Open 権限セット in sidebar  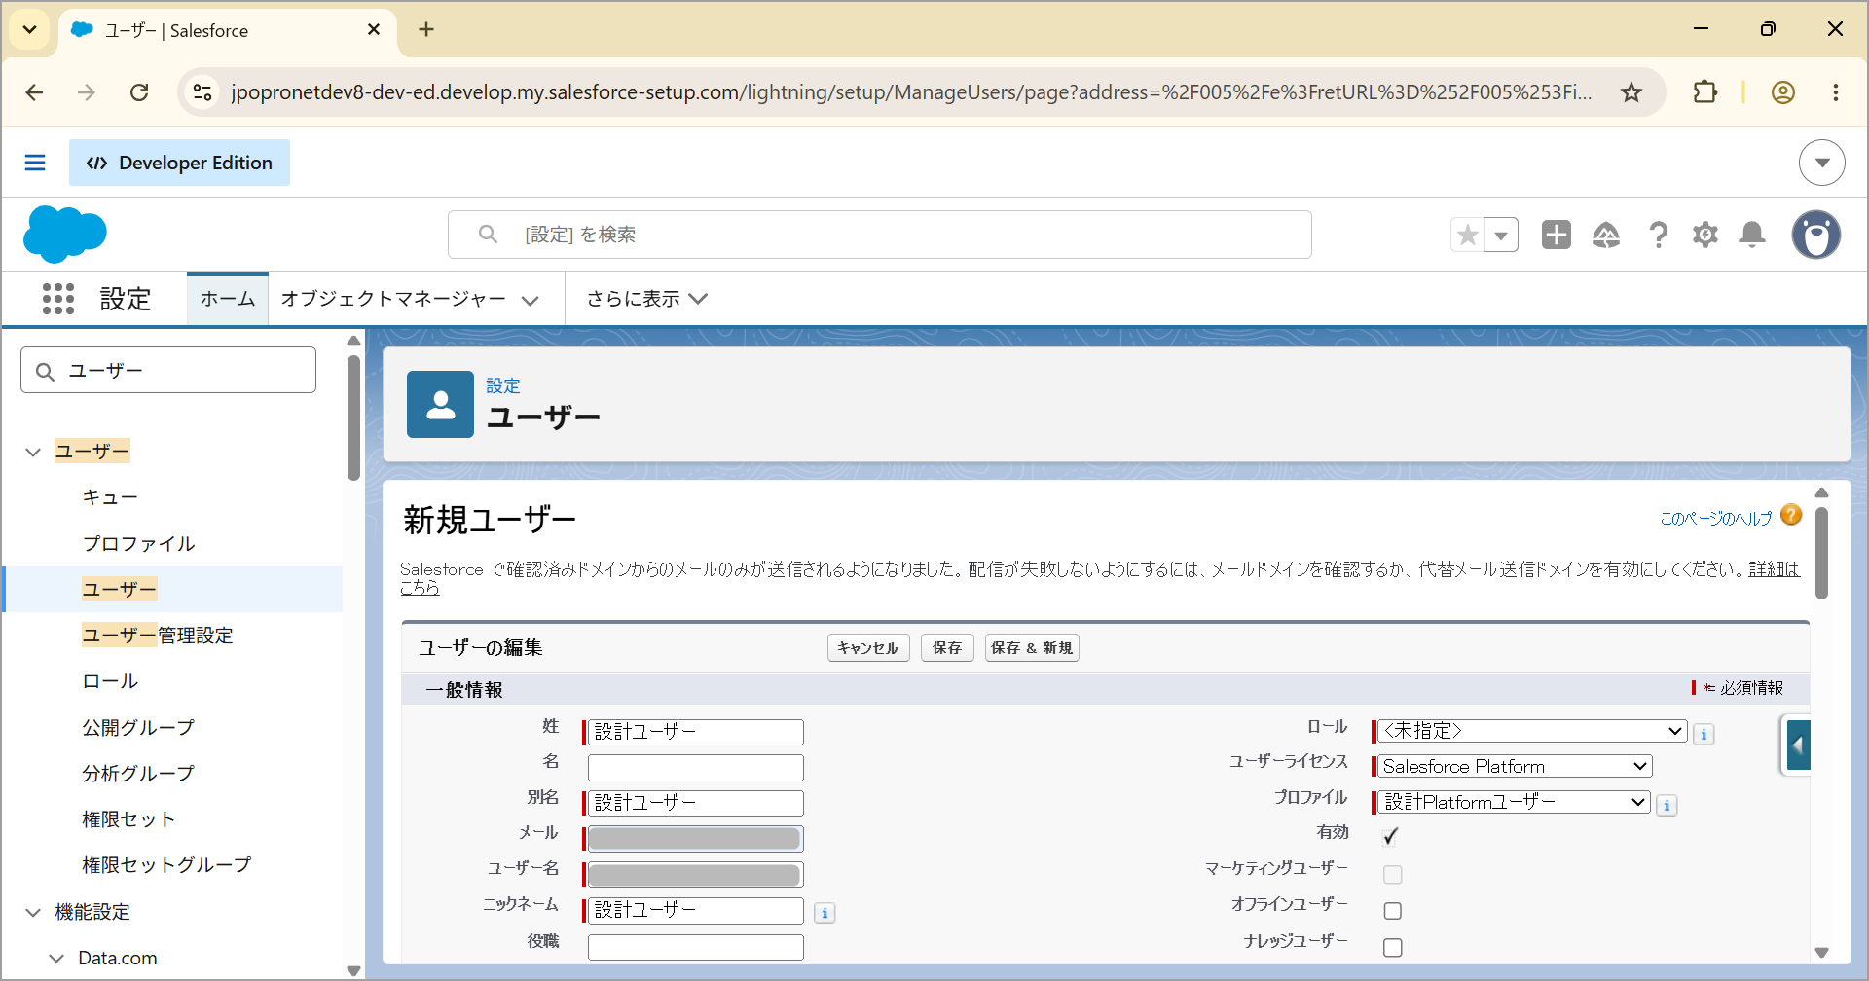click(128, 819)
